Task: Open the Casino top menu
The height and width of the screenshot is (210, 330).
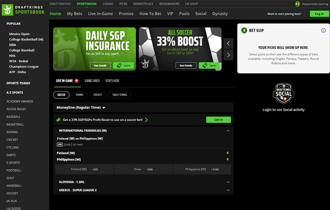Action: pos(108,4)
